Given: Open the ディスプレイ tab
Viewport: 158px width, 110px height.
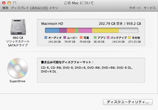Looking at the screenshot, I should point(20,8).
